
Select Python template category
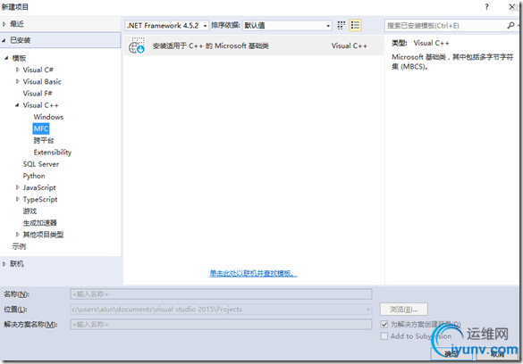pyautogui.click(x=34, y=176)
